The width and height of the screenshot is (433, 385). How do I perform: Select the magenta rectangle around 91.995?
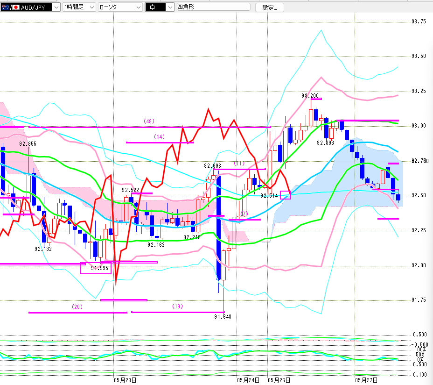point(96,268)
